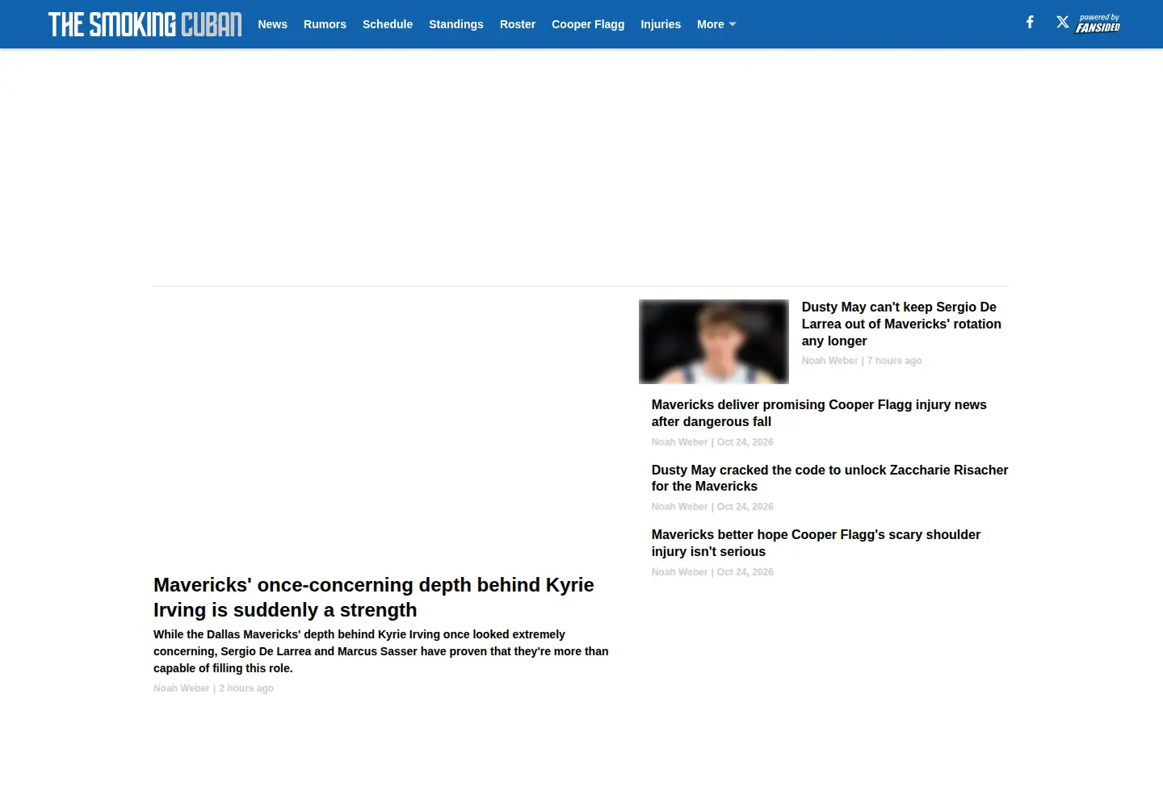Go to The Smoking Cuban home logo
The image size is (1163, 807).
(x=145, y=24)
